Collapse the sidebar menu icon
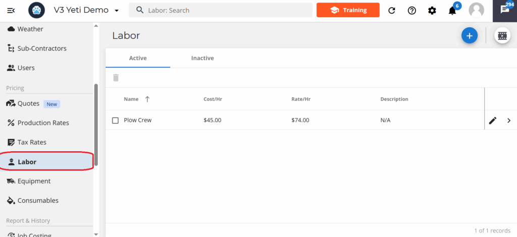517x237 pixels. point(11,11)
